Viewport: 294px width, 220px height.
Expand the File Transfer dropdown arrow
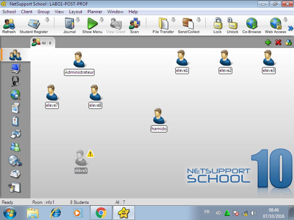click(x=173, y=20)
